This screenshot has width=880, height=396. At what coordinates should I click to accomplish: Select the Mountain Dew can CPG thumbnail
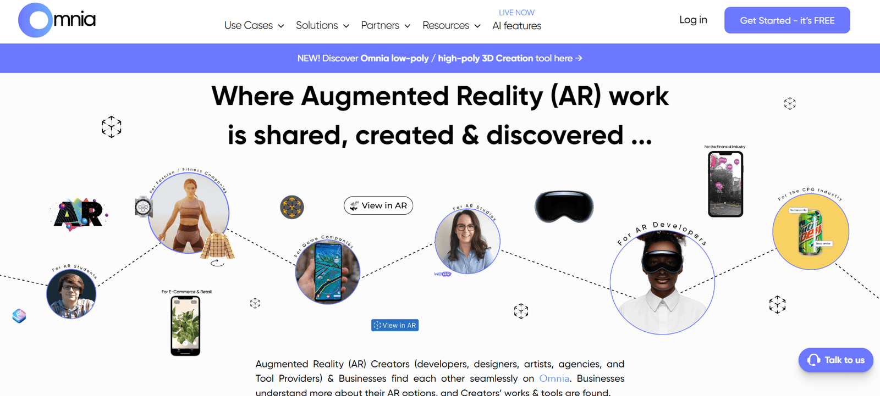[810, 232]
